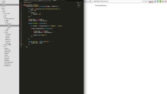Close app.js in the open files list

pyautogui.click(x=1, y=3)
